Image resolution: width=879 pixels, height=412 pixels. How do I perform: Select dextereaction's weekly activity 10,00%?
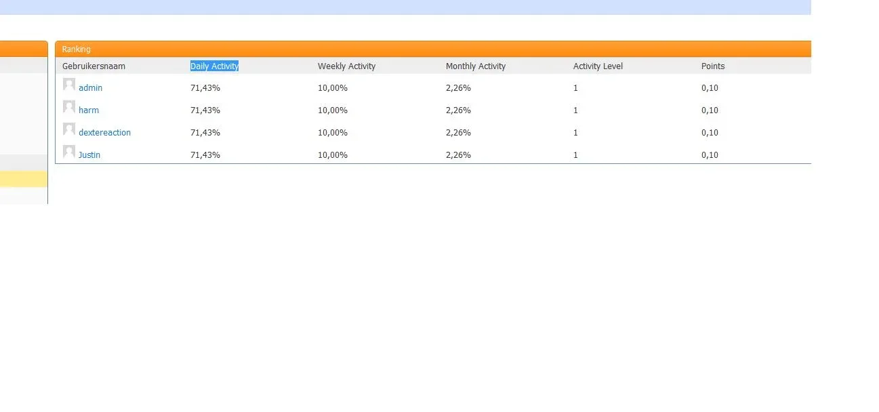point(333,133)
